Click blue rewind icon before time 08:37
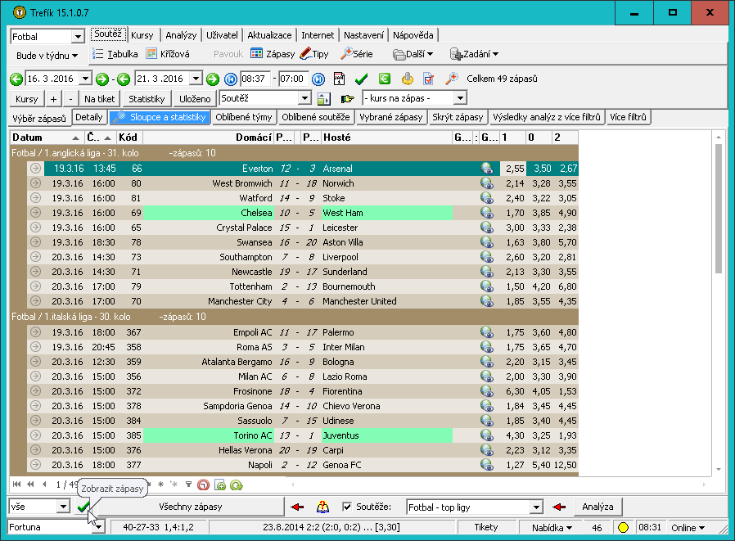The image size is (735, 541). point(231,79)
